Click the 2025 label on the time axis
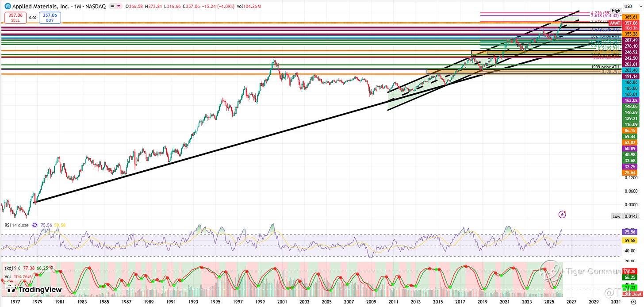The height and width of the screenshot is (307, 644). click(x=549, y=302)
